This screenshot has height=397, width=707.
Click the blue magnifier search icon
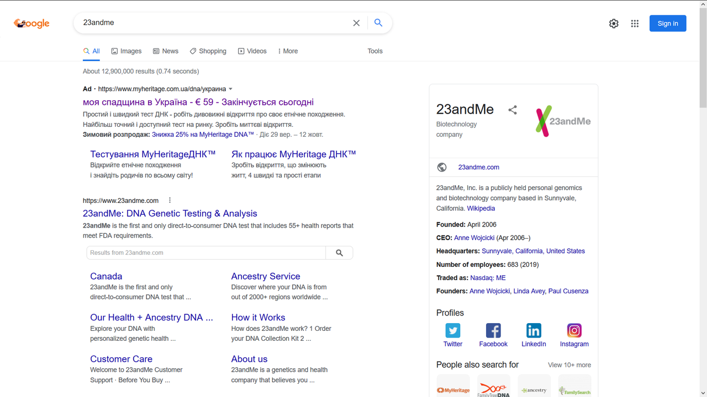378,23
